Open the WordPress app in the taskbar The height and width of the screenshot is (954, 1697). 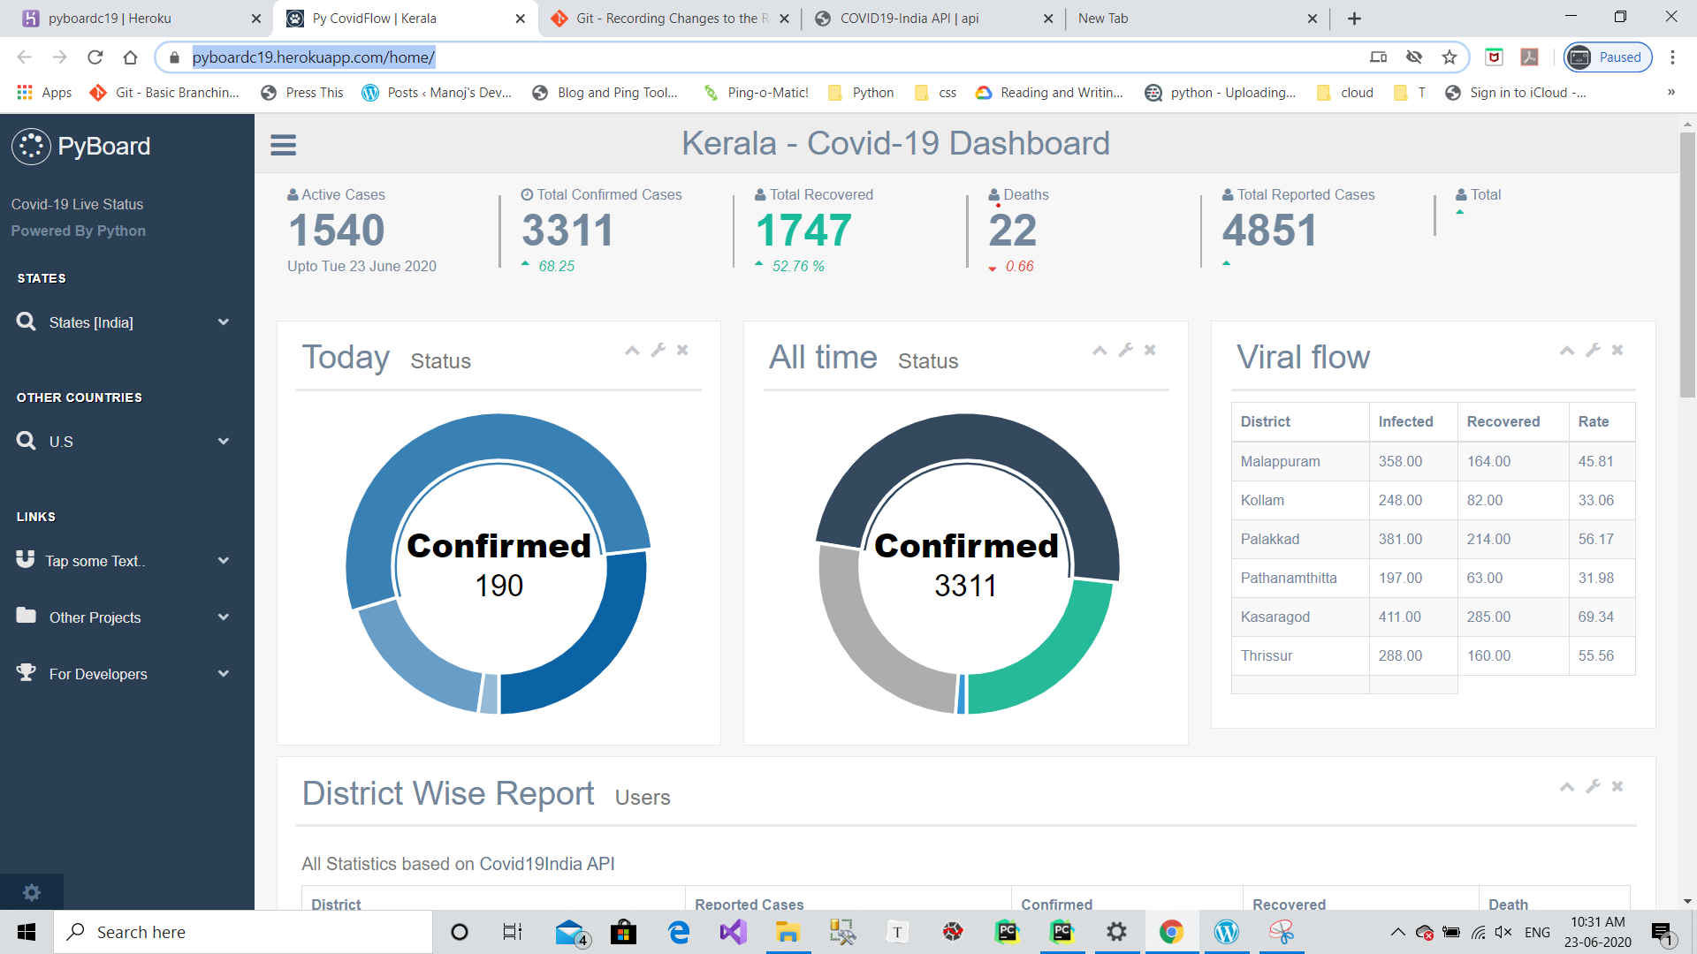point(1226,932)
